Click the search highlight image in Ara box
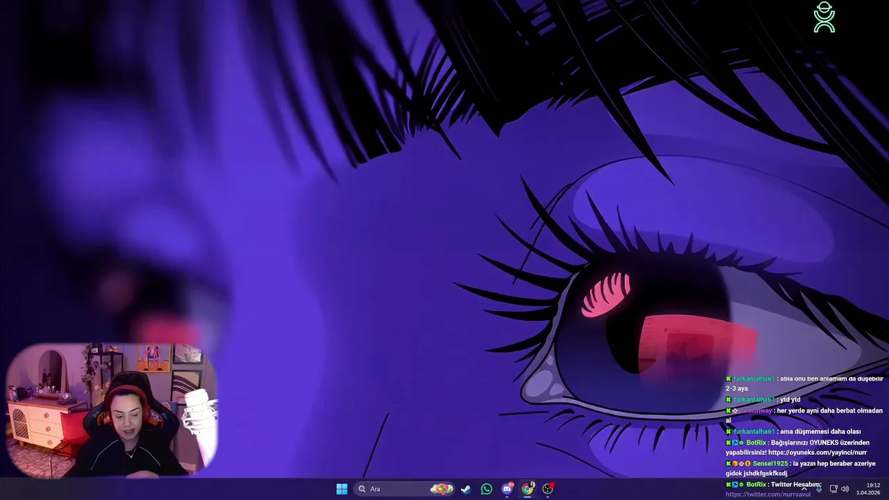The height and width of the screenshot is (500, 889). tap(442, 489)
